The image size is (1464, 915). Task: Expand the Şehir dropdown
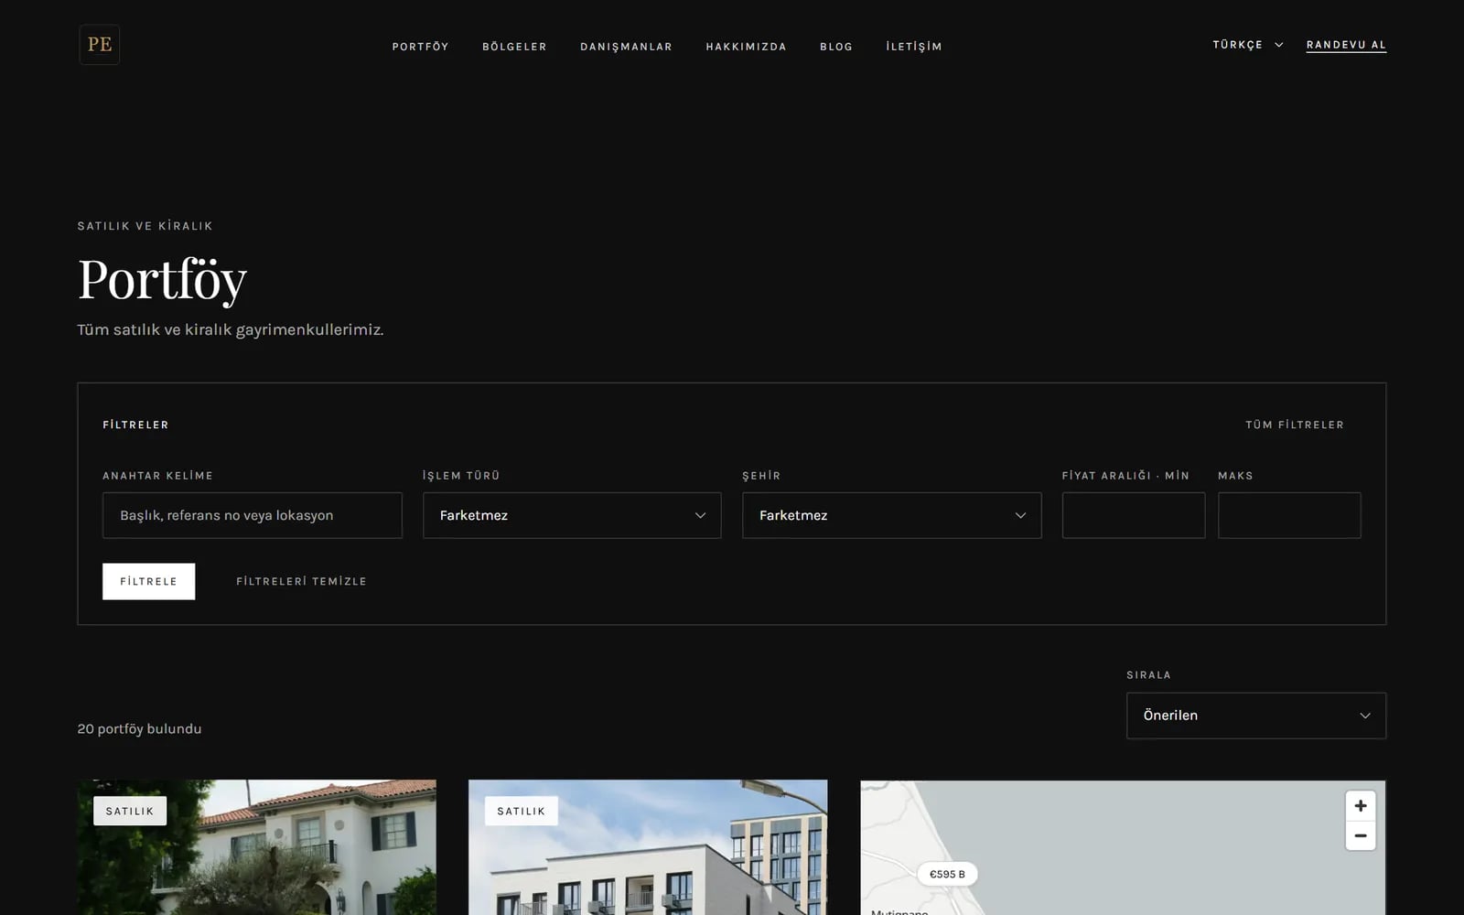(891, 515)
